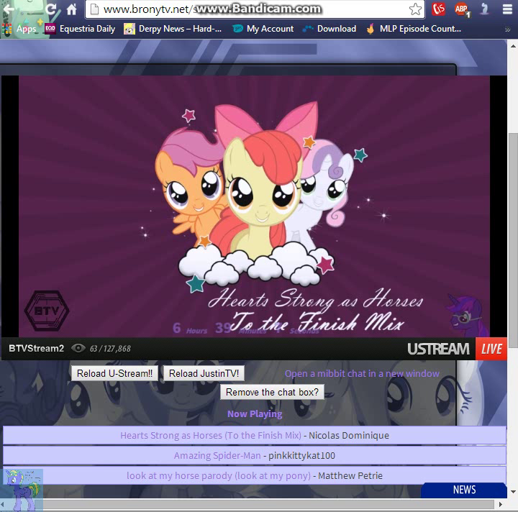The image size is (518, 512).
Task: Open the Equestria Daily bookmark
Action: (x=81, y=29)
